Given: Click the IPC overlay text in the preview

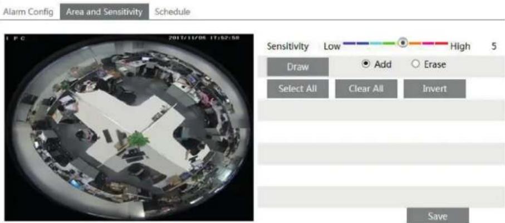Looking at the screenshot, I should tap(15, 38).
